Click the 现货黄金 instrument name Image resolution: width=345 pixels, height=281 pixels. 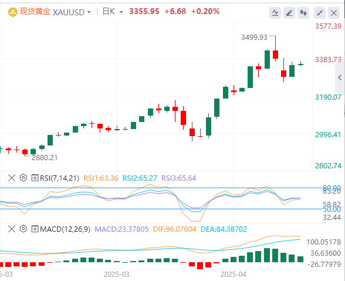point(35,12)
